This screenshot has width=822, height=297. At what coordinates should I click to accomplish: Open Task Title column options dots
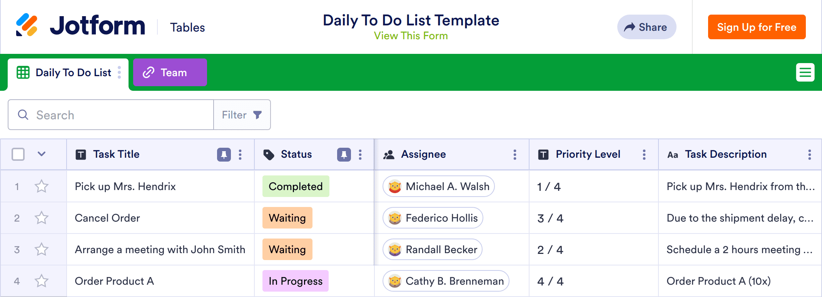(240, 155)
